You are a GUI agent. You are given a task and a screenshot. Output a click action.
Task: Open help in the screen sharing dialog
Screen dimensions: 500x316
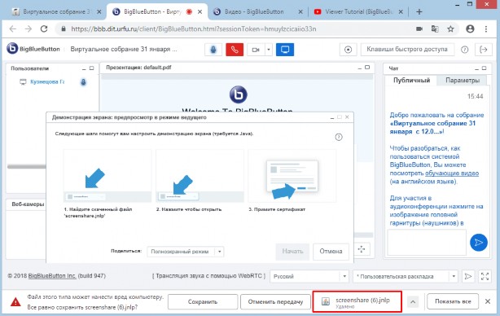tap(339, 137)
